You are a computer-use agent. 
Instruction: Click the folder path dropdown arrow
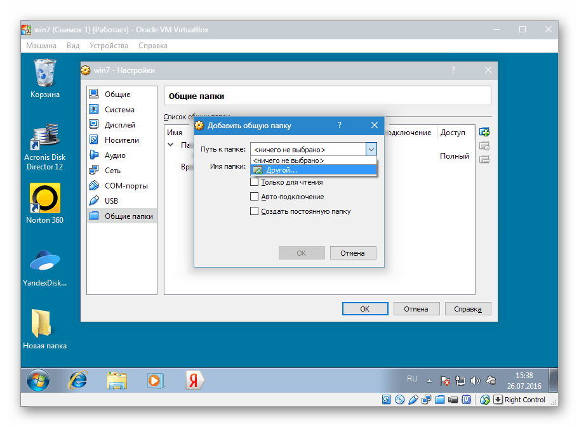[x=371, y=150]
